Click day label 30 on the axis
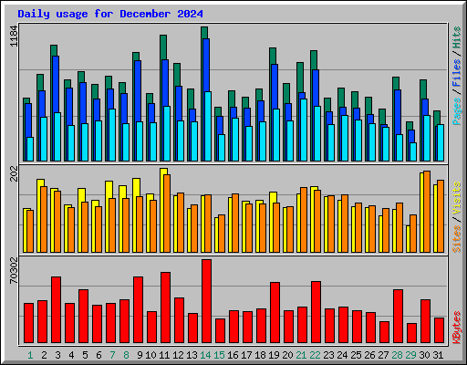 point(424,355)
